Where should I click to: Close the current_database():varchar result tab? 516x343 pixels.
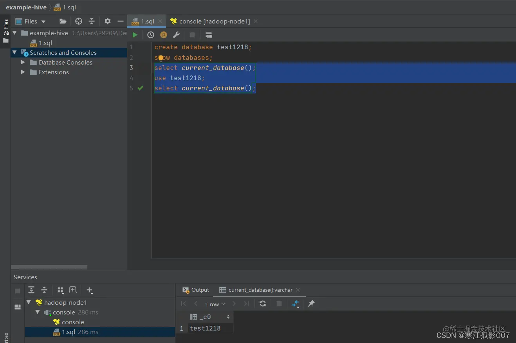point(298,290)
